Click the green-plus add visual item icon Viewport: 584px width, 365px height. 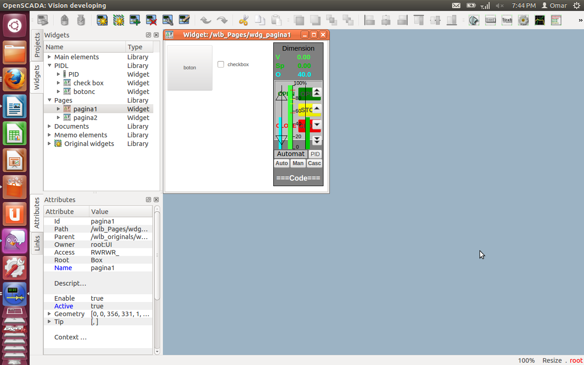[135, 20]
